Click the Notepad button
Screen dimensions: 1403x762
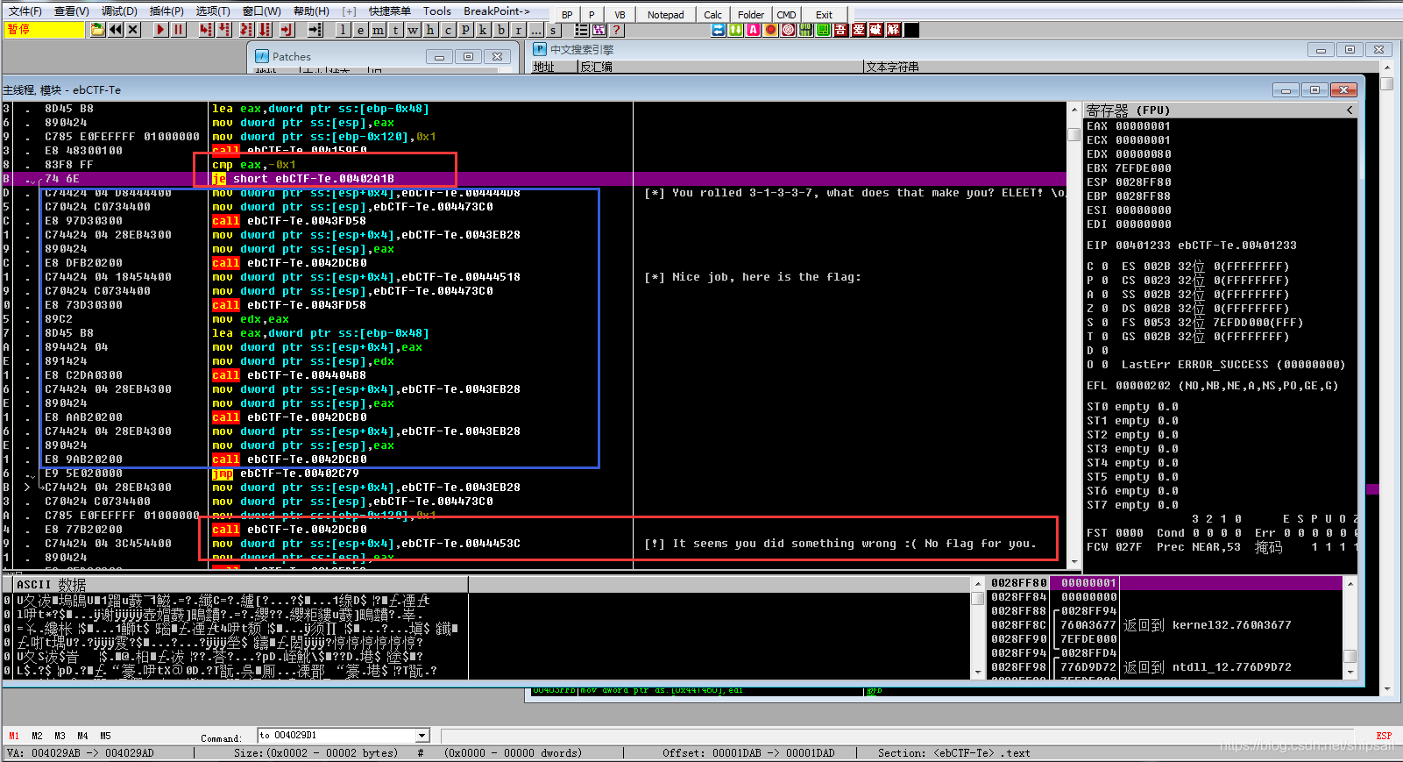(666, 15)
